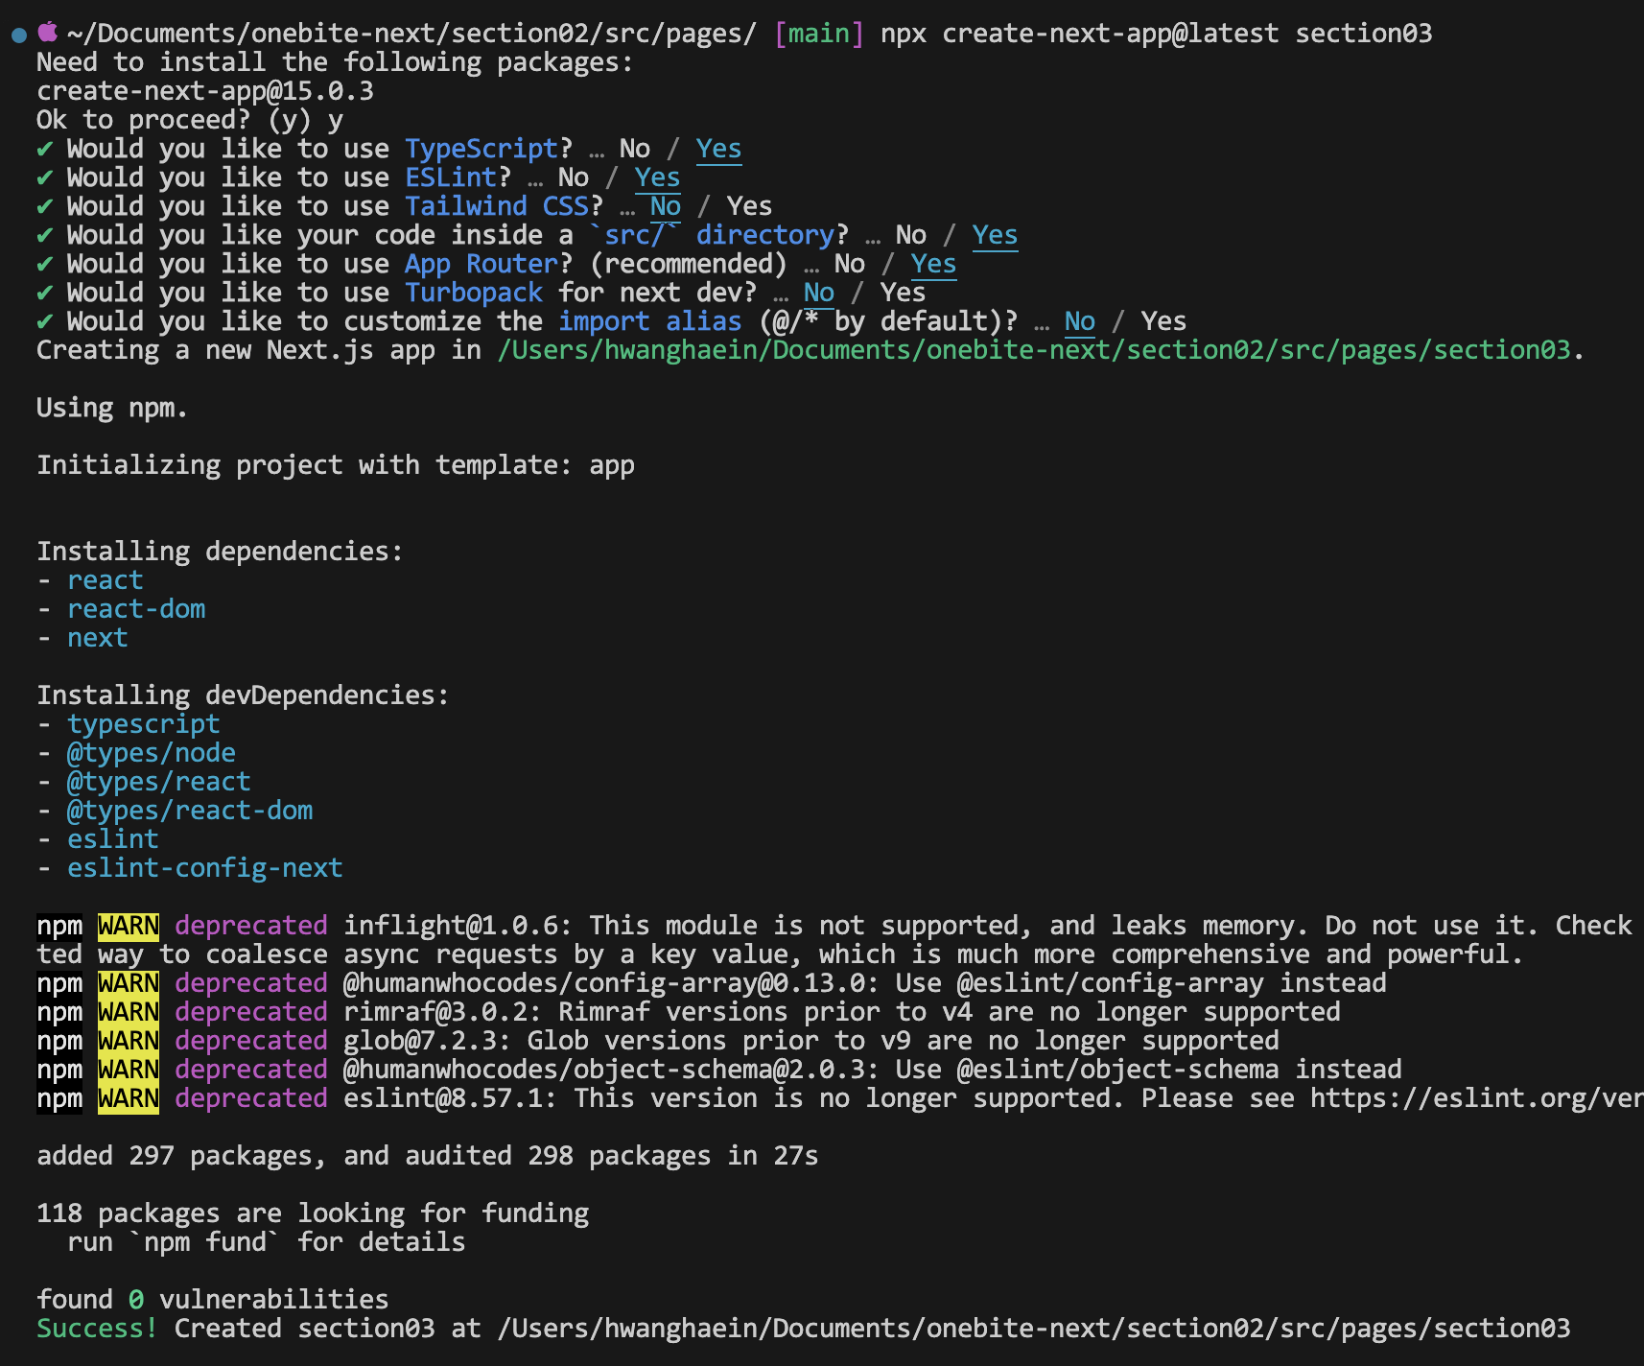Click the 'Initializing project with template: app' line
The image size is (1644, 1366).
336,466
